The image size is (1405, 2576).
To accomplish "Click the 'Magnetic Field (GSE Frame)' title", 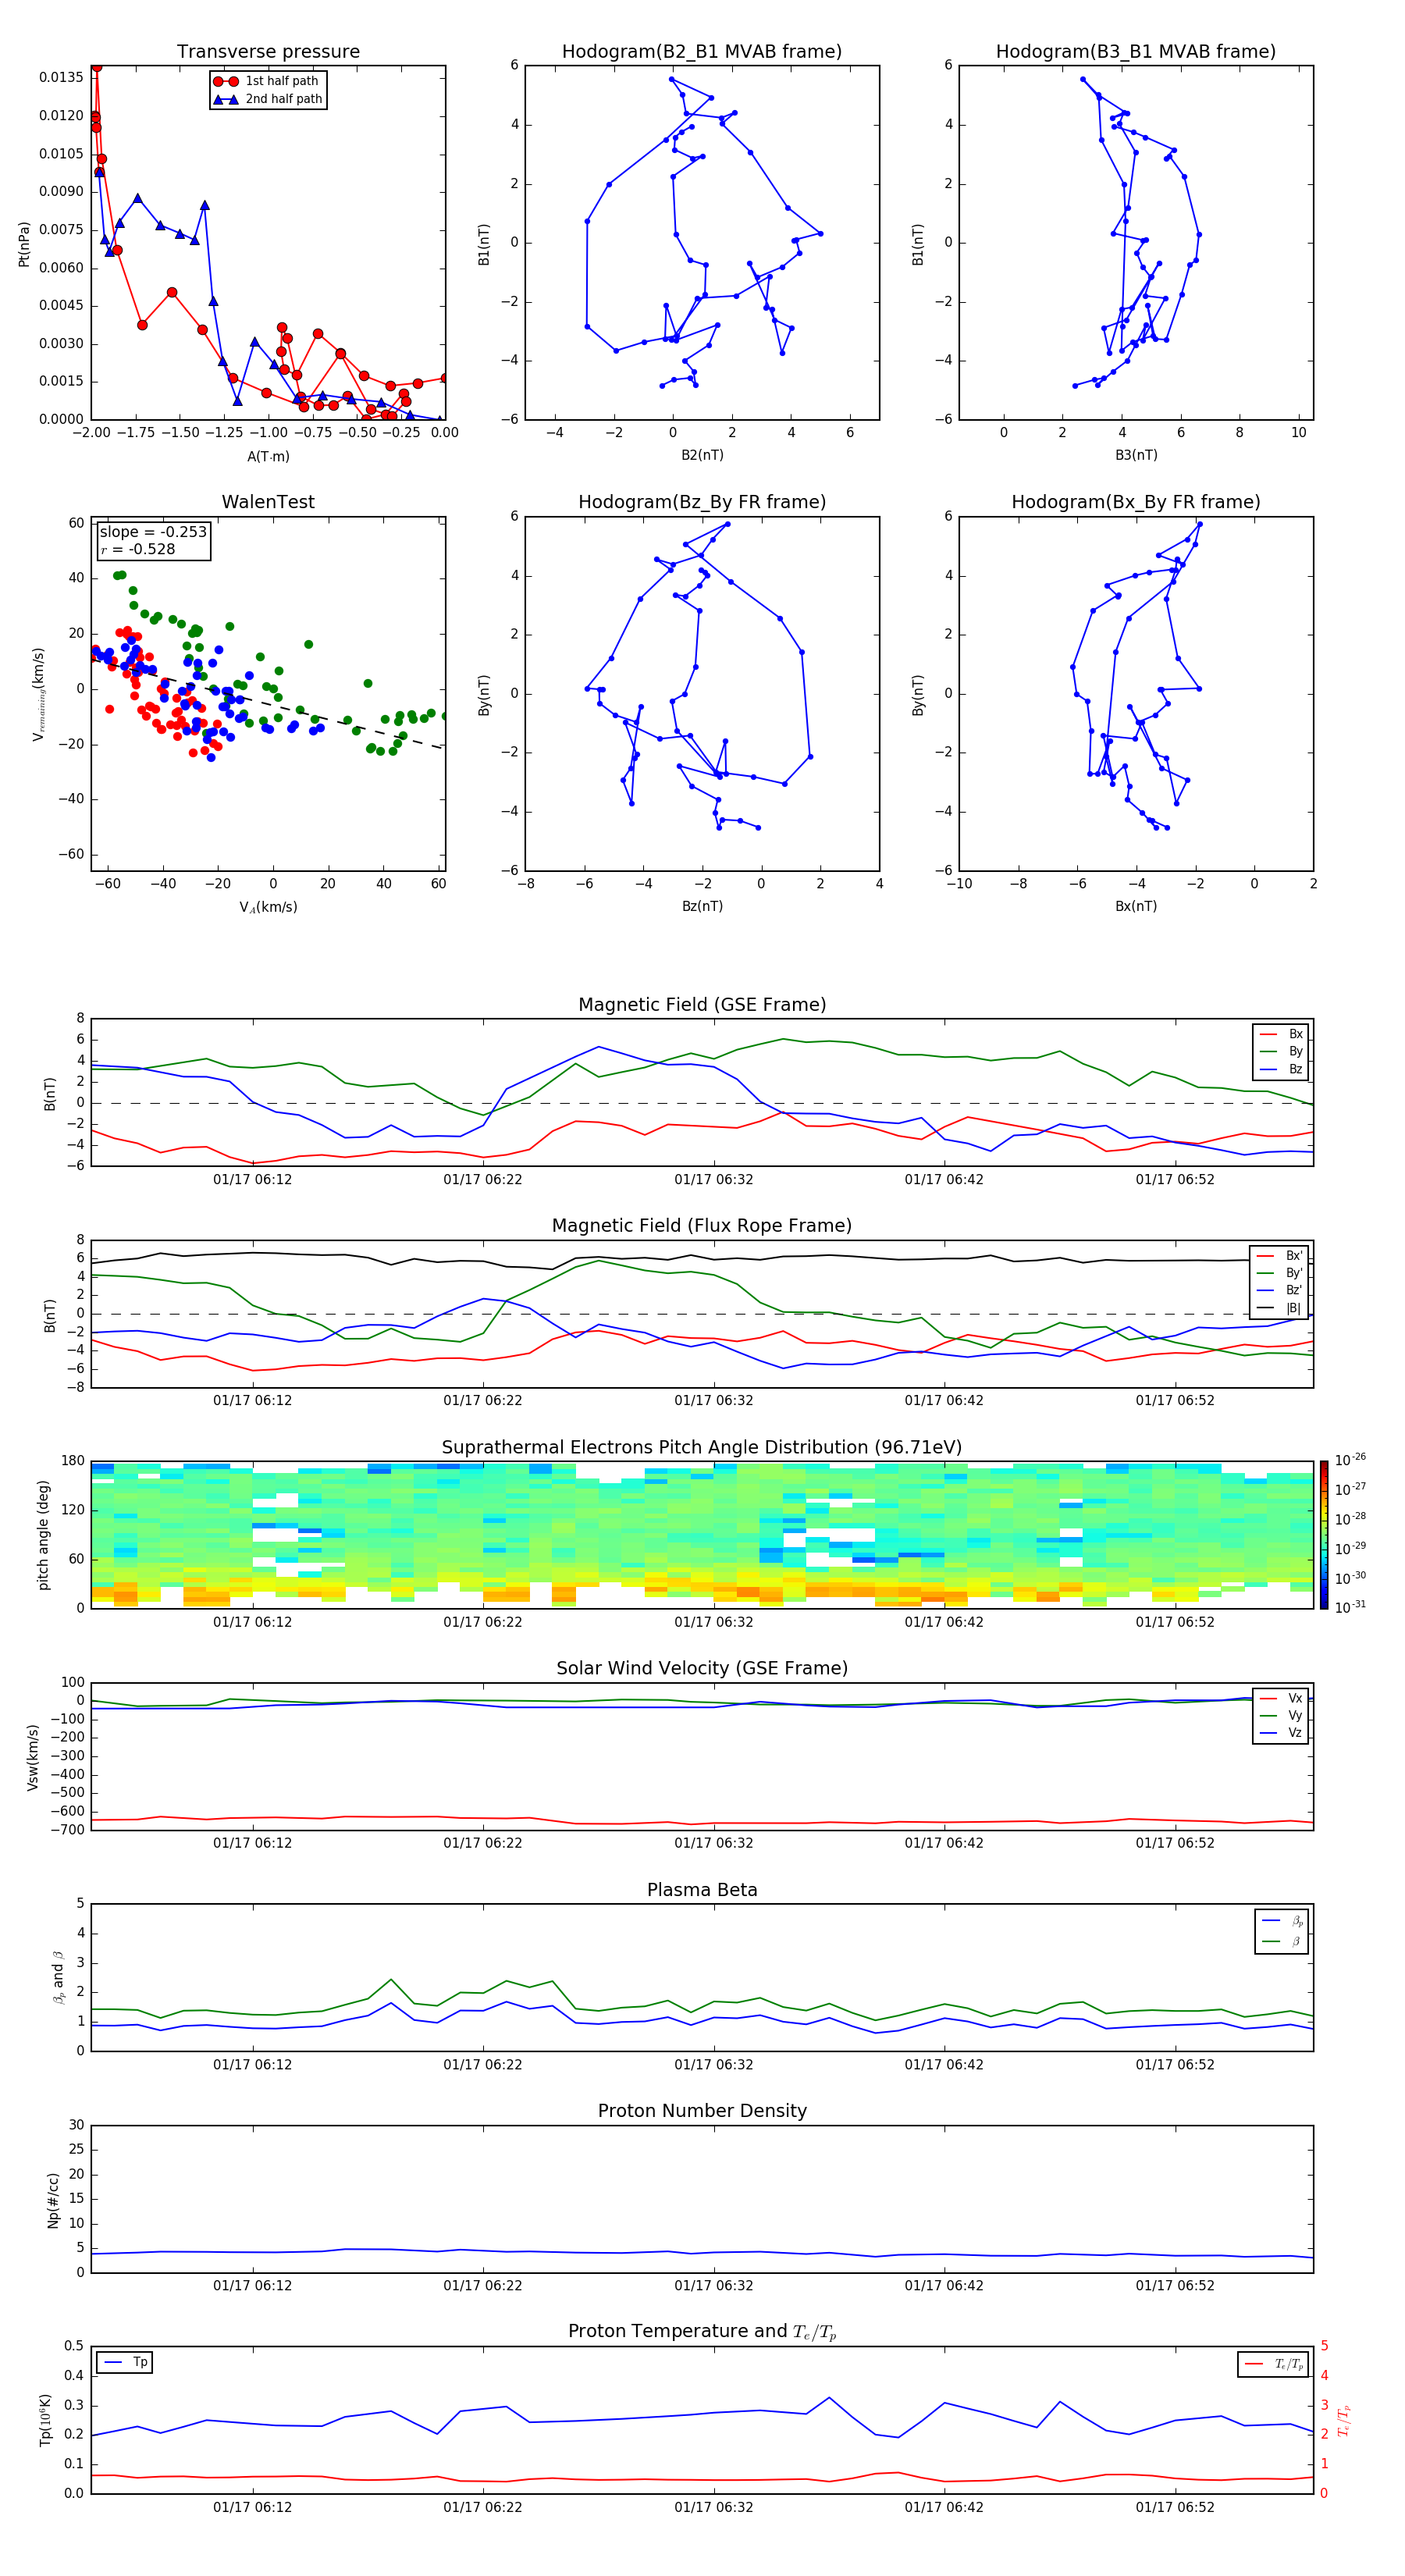I will (702, 1005).
